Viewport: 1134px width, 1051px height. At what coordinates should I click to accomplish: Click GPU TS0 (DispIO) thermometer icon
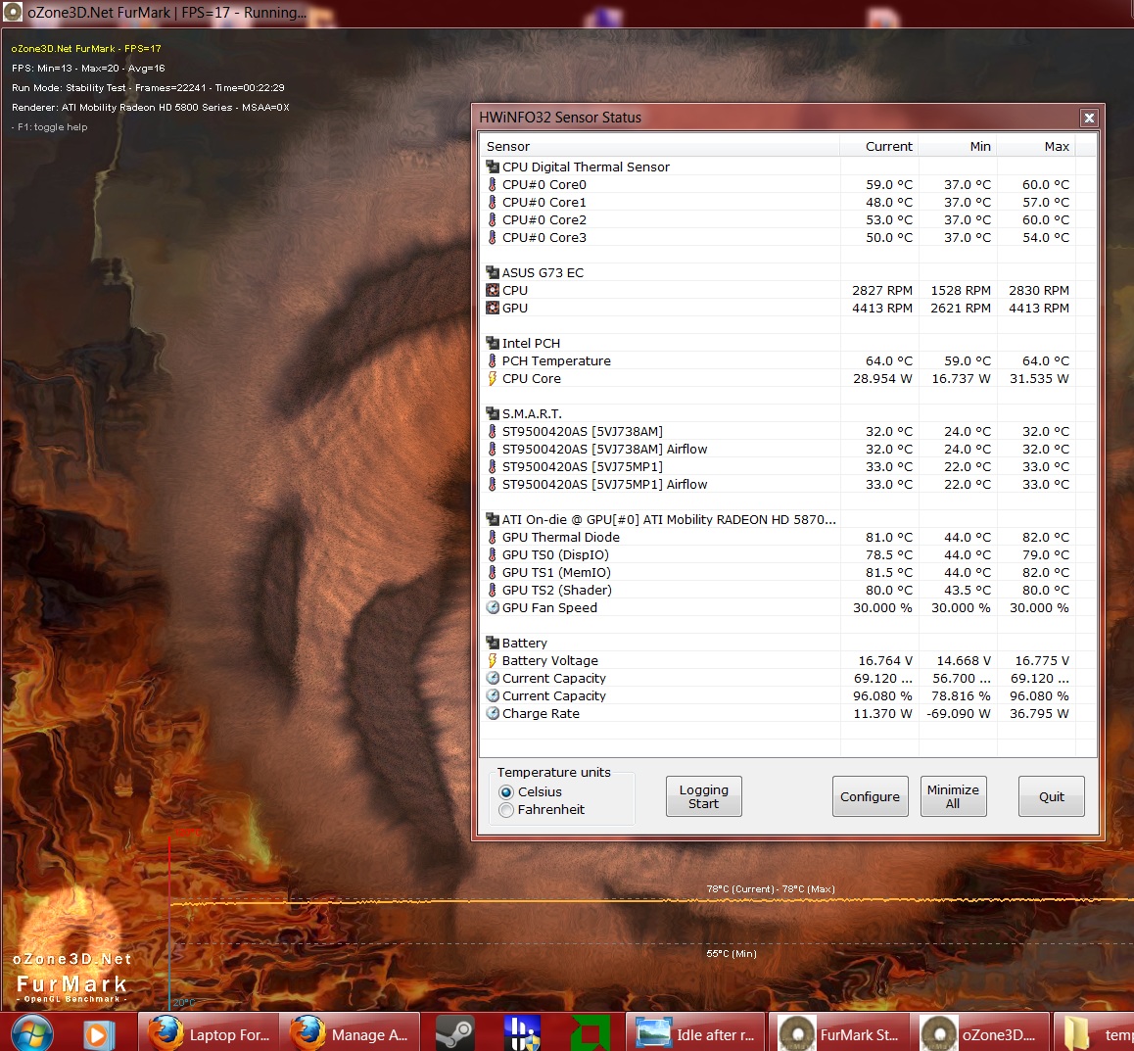tap(493, 554)
